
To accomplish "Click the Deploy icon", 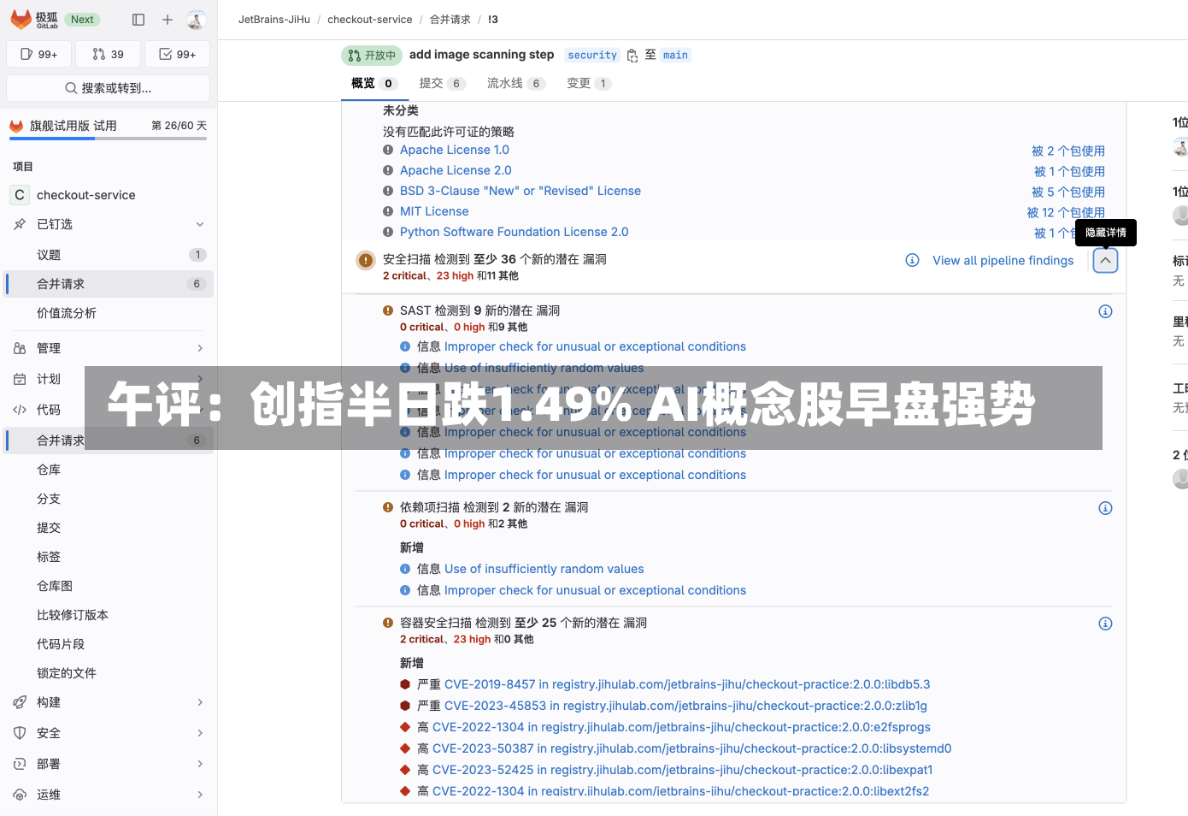I will [20, 764].
